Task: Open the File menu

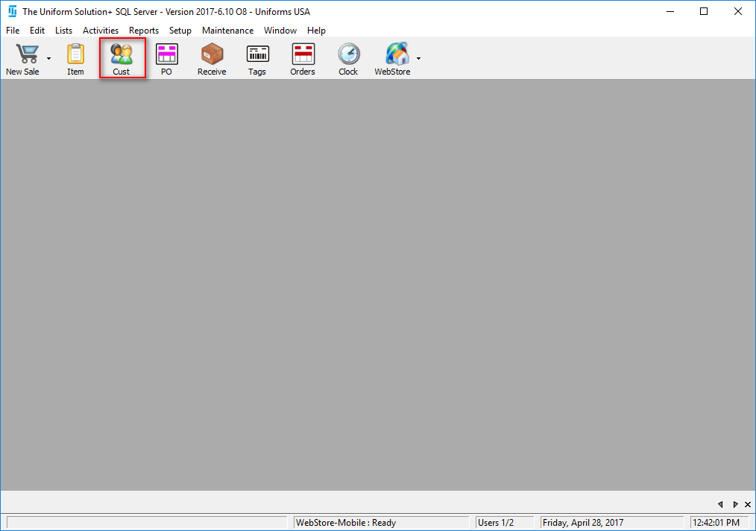Action: click(x=13, y=31)
